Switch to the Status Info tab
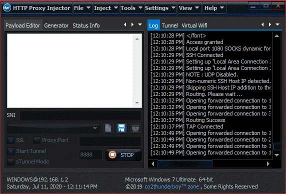This screenshot has height=194, width=286. (x=86, y=25)
